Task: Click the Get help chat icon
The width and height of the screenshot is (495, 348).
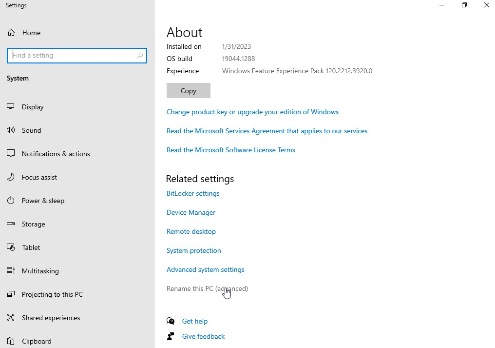Action: tap(171, 321)
